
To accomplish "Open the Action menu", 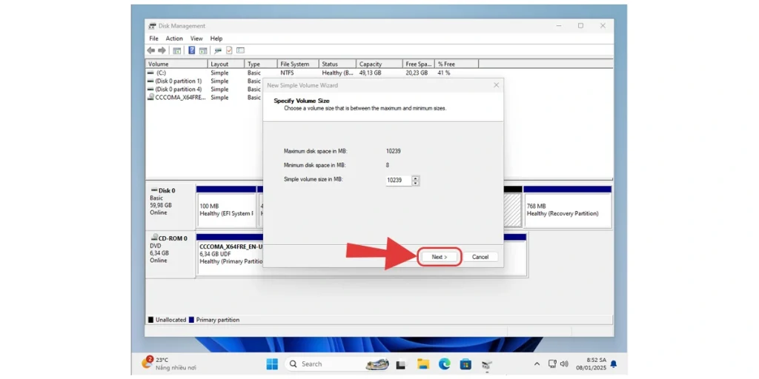I will 174,38.
